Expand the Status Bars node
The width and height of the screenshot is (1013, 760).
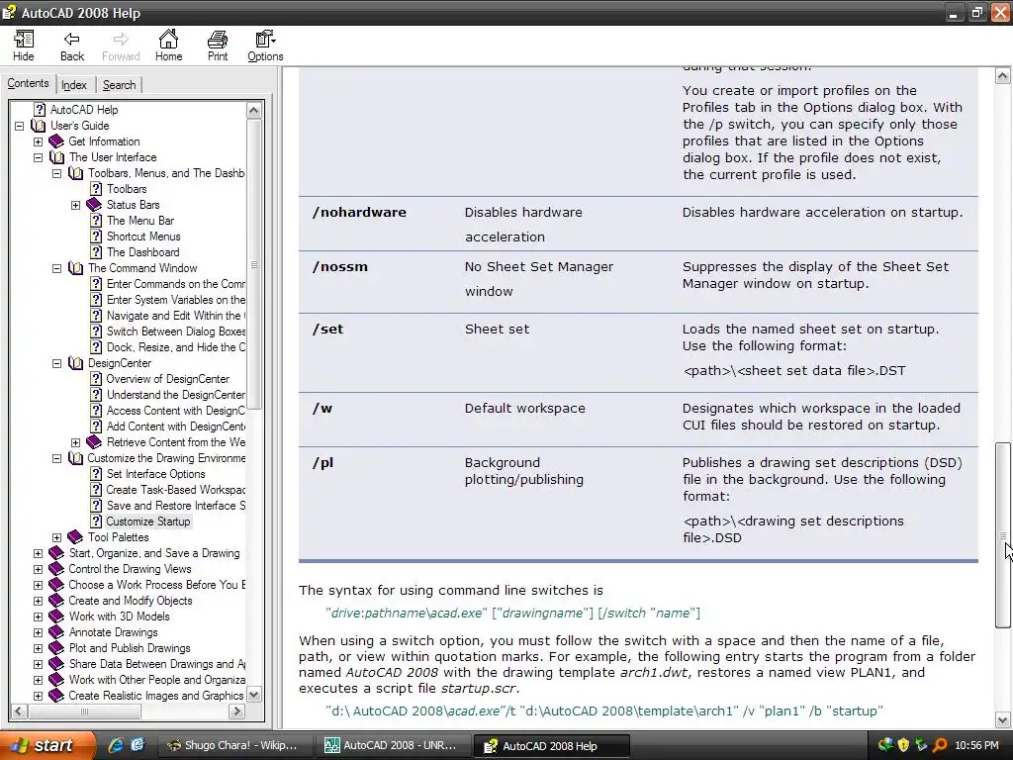pyautogui.click(x=75, y=206)
